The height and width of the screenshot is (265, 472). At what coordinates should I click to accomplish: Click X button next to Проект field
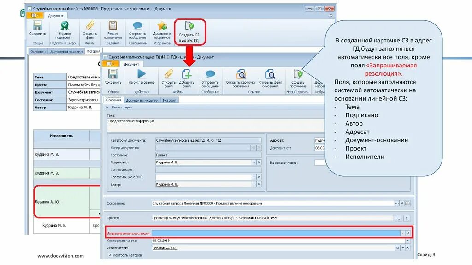click(407, 218)
